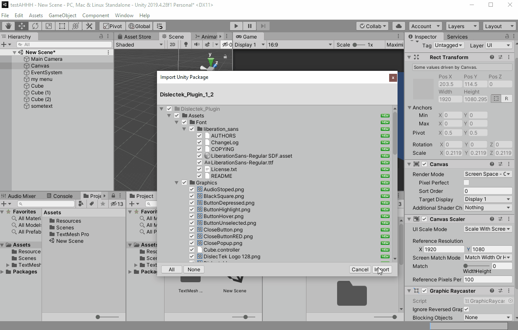The image size is (518, 330).
Task: Open the Render Mode dropdown
Action: pyautogui.click(x=488, y=174)
